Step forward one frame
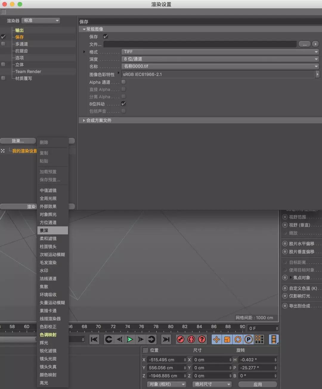Image resolution: width=322 pixels, height=389 pixels. pos(141,339)
